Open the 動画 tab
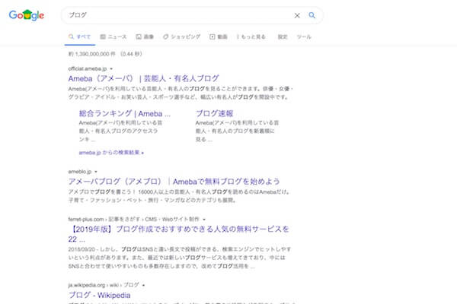This screenshot has height=304, width=457. (219, 37)
